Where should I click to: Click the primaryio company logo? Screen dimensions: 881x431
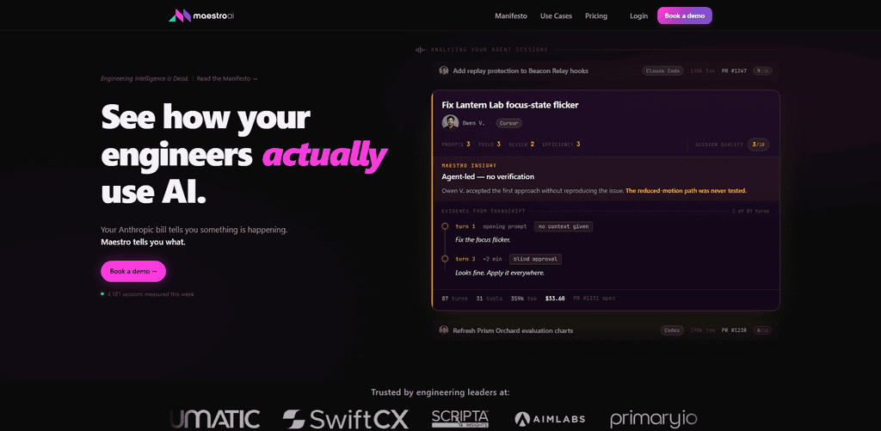654,419
